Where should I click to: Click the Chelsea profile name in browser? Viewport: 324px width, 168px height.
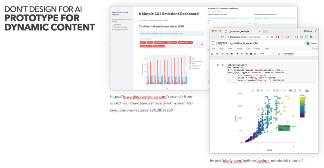(308, 31)
